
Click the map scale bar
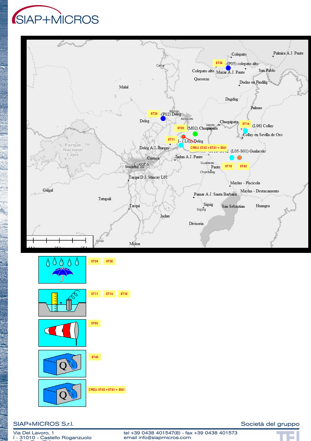pyautogui.click(x=60, y=240)
